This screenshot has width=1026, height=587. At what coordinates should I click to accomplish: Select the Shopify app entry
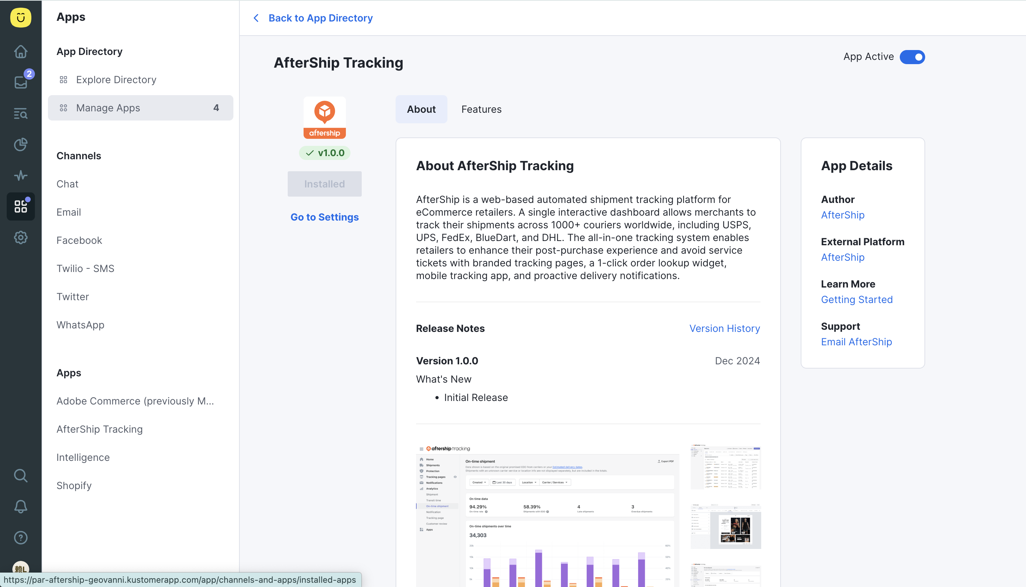point(74,486)
